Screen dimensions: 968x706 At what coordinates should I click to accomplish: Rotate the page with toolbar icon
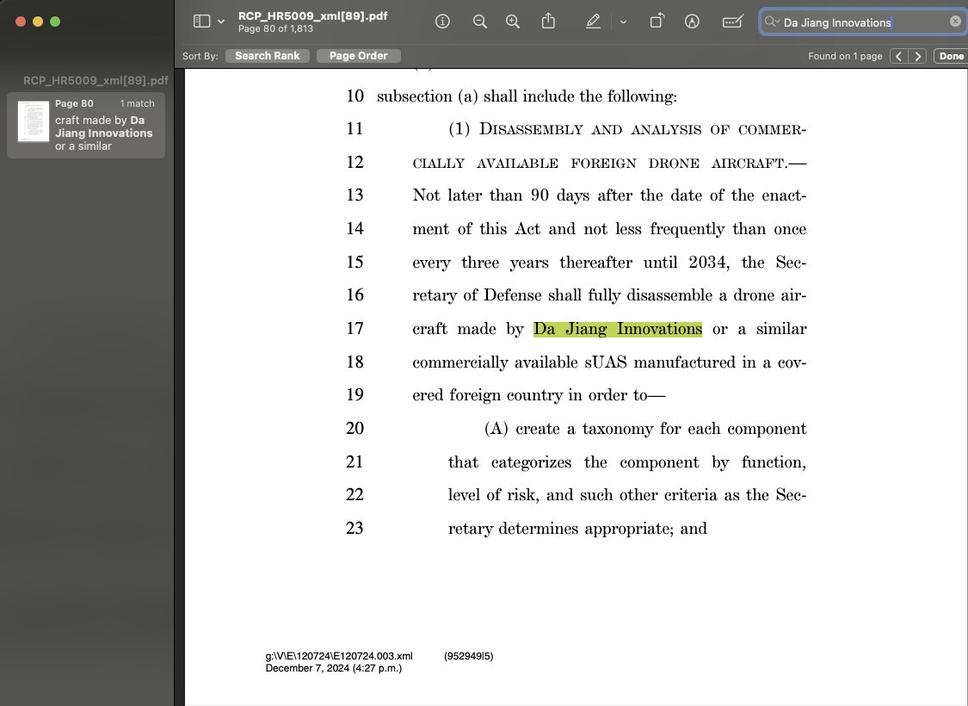tap(657, 21)
